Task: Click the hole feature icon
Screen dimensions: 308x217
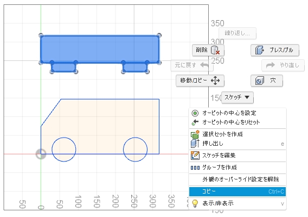Action: tap(260, 80)
